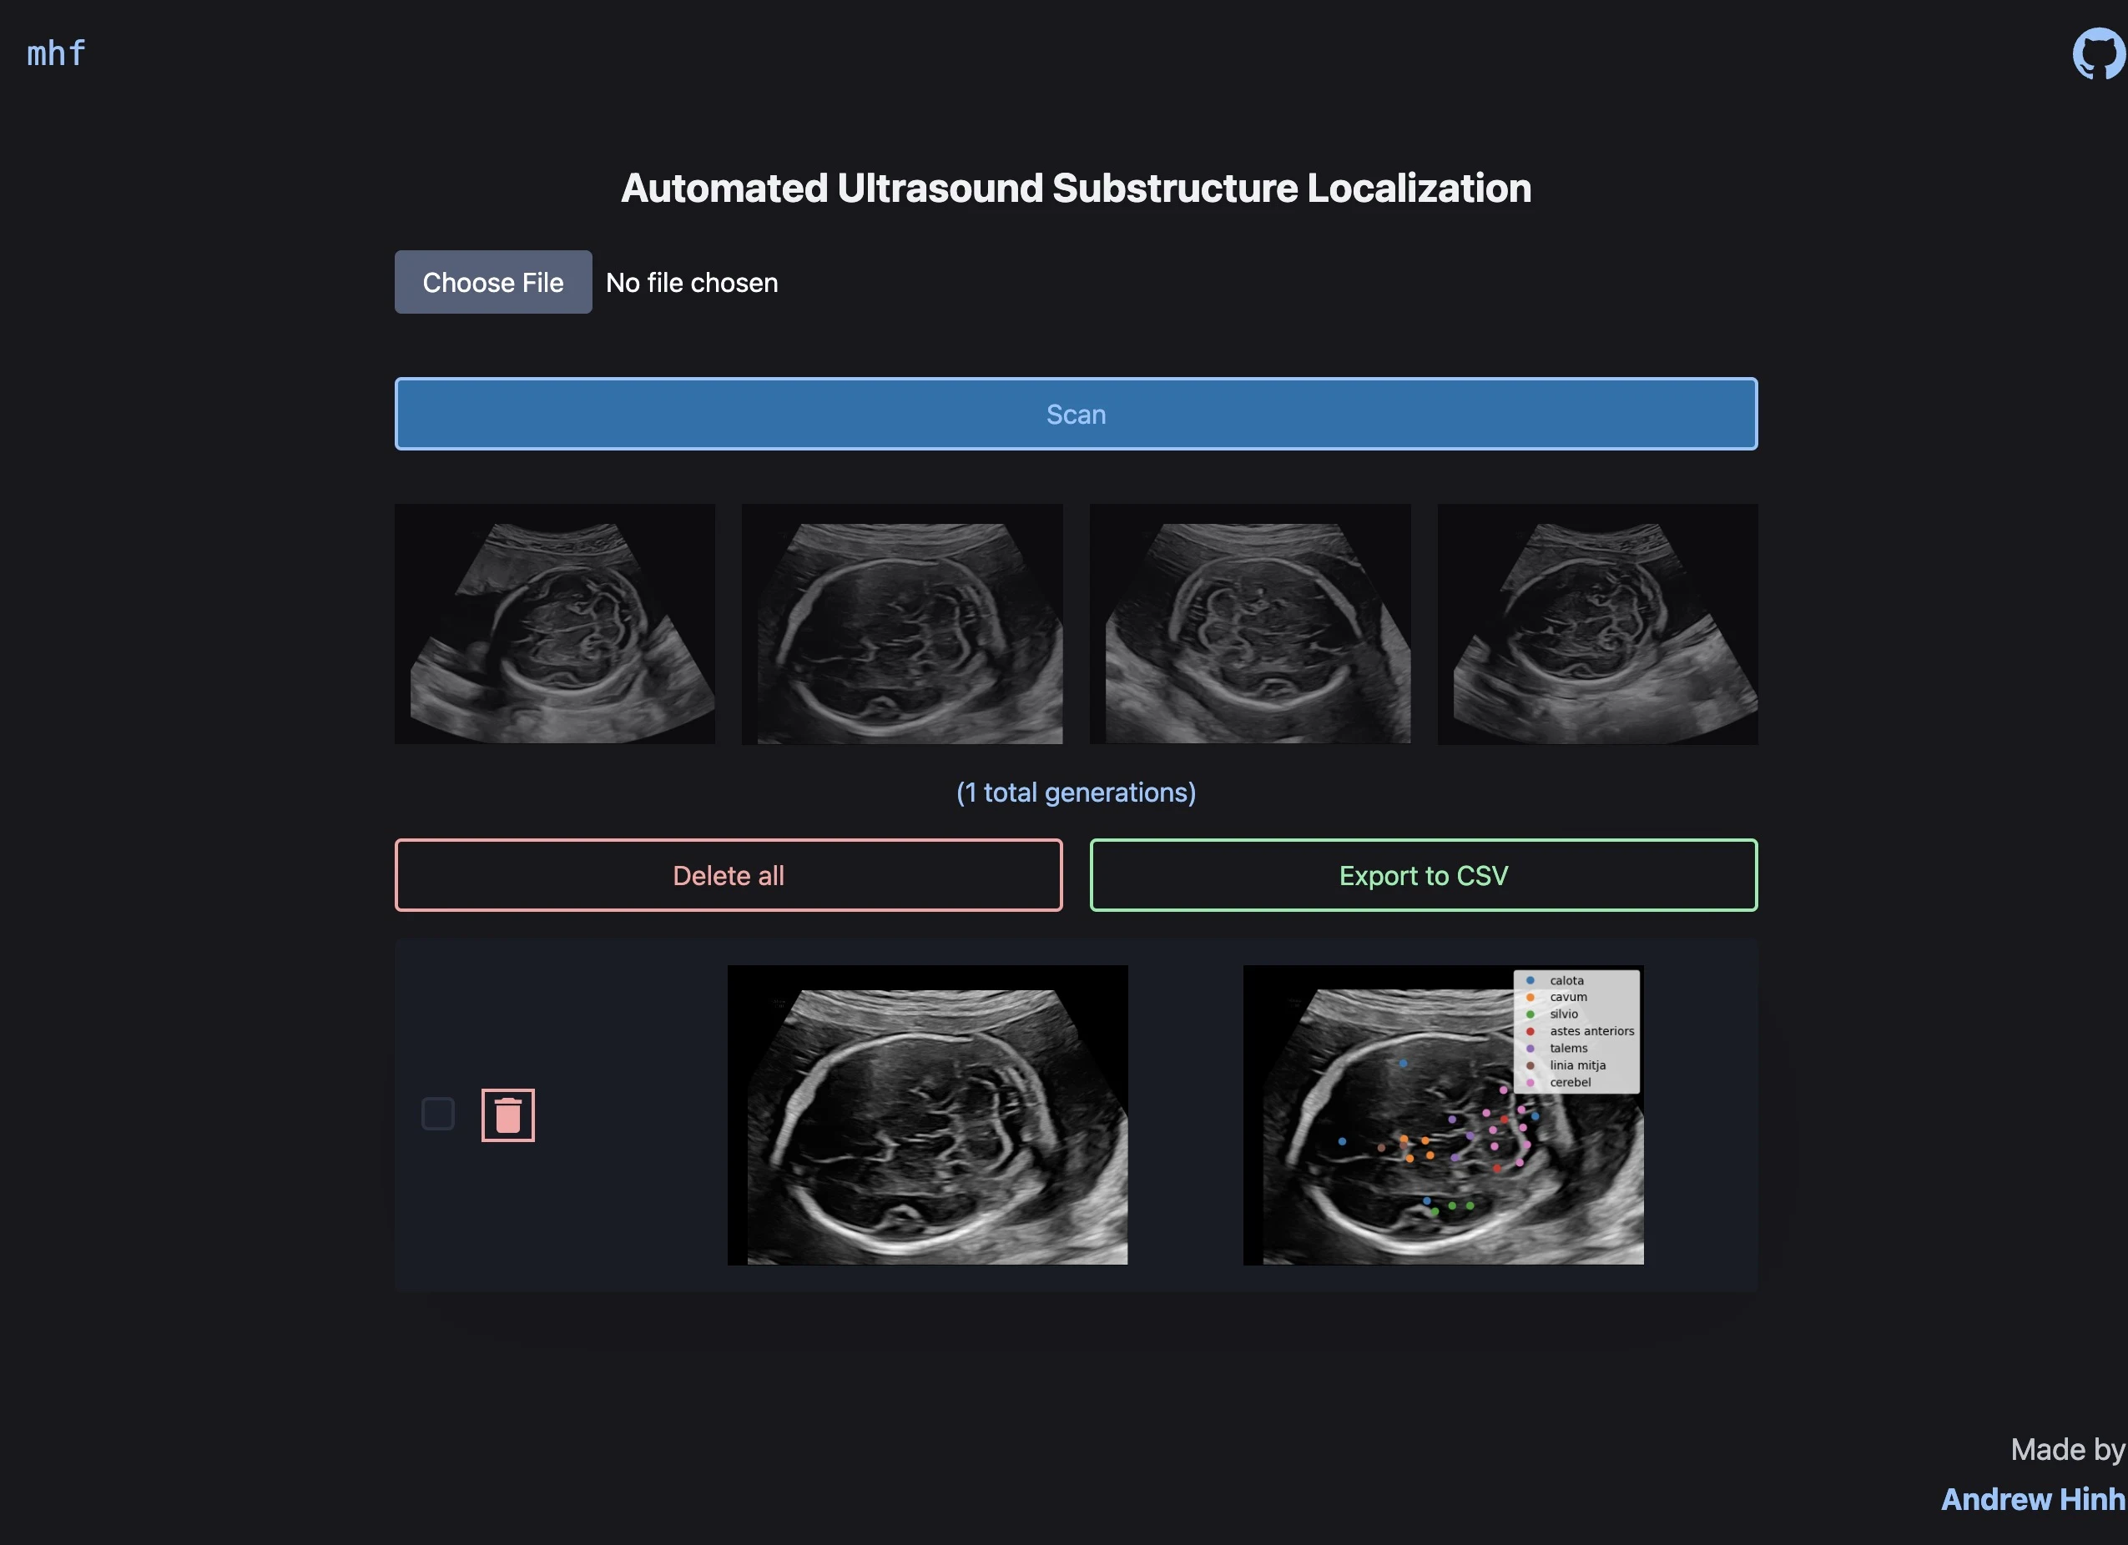Screen dimensions: 2128x1545
Task: Select the fourth sample ultrasound thumbnail
Action: click(1597, 624)
